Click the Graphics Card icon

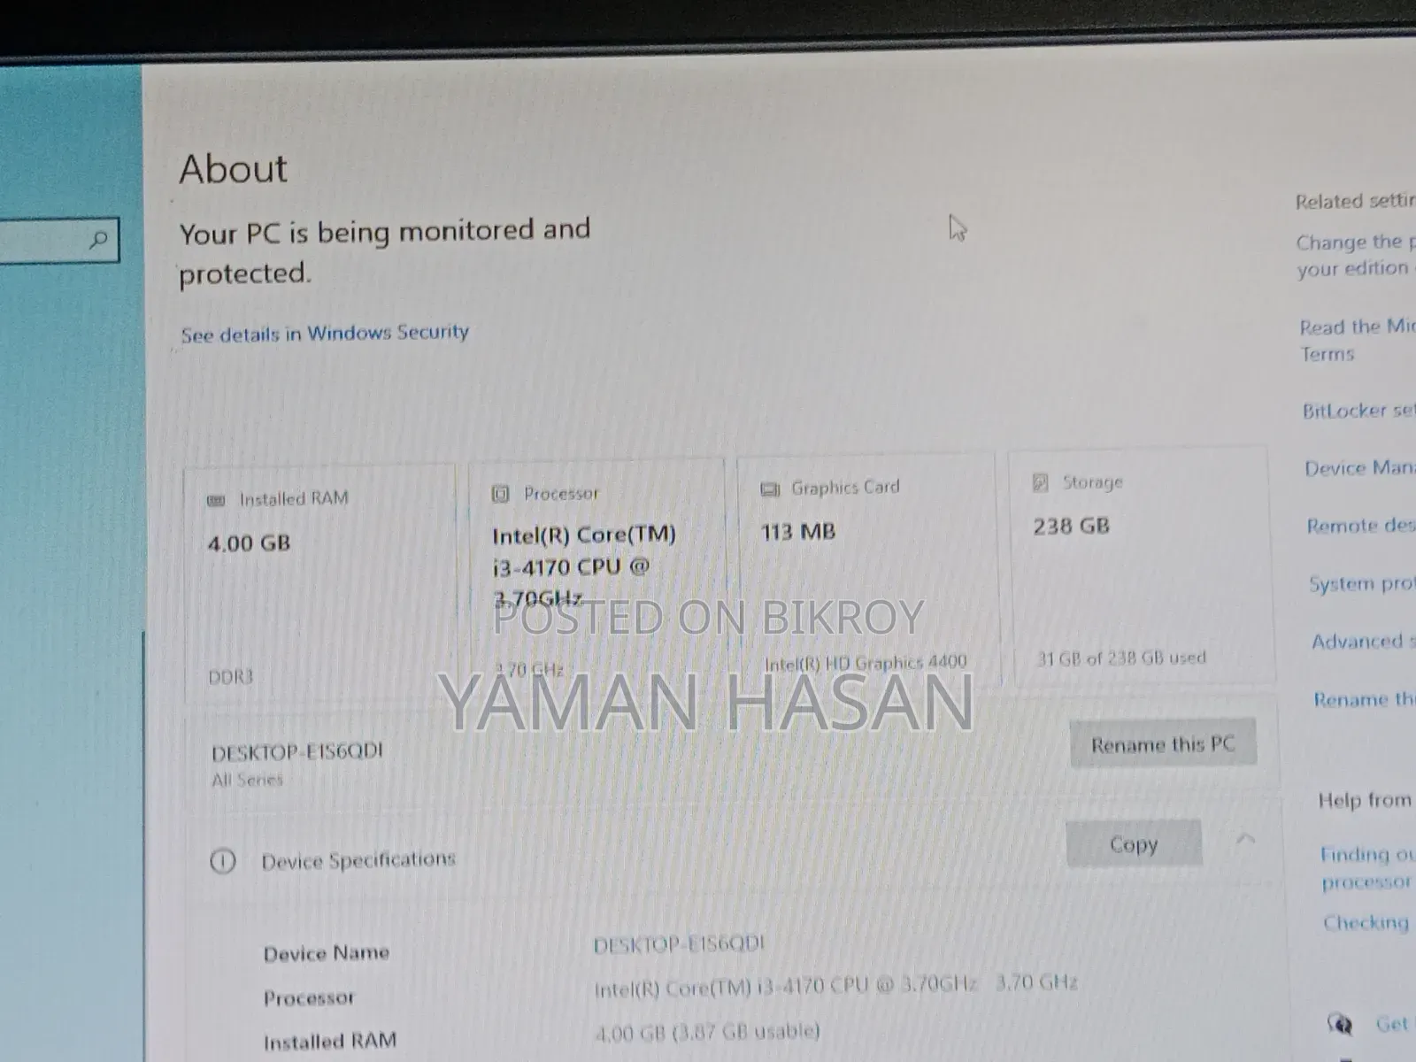[x=770, y=489]
